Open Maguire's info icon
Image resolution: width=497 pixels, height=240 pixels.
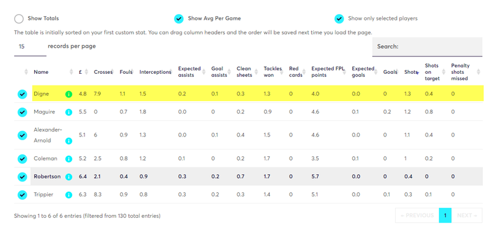coord(69,112)
